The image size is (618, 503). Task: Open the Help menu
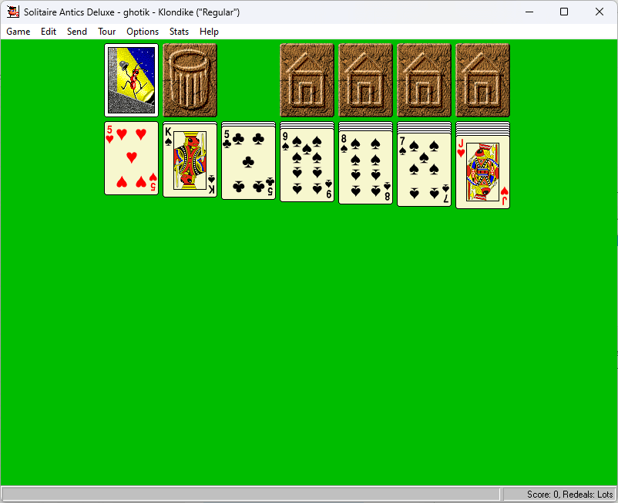209,32
